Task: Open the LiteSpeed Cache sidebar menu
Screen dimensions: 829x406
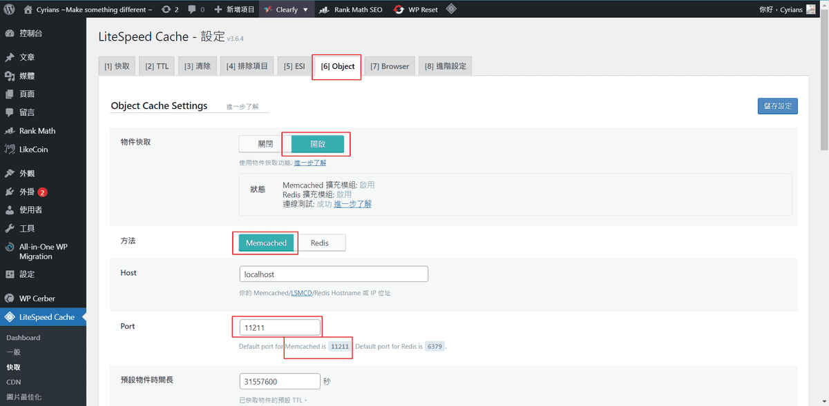Action: (43, 317)
